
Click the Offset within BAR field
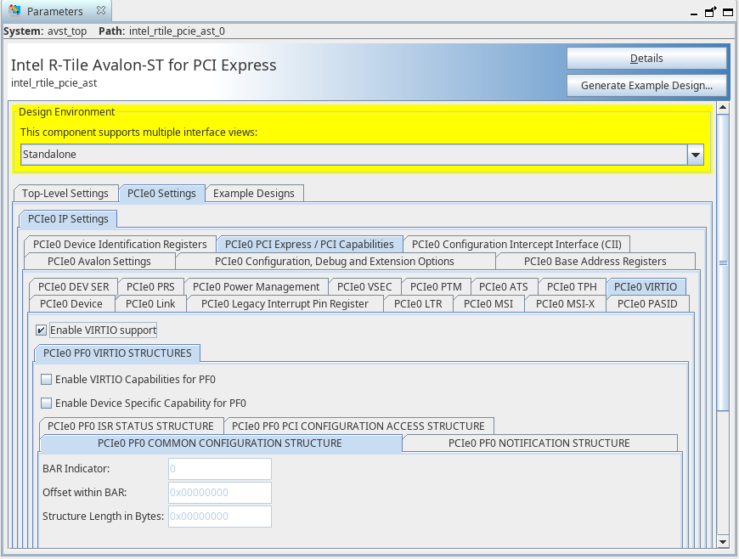pyautogui.click(x=220, y=492)
